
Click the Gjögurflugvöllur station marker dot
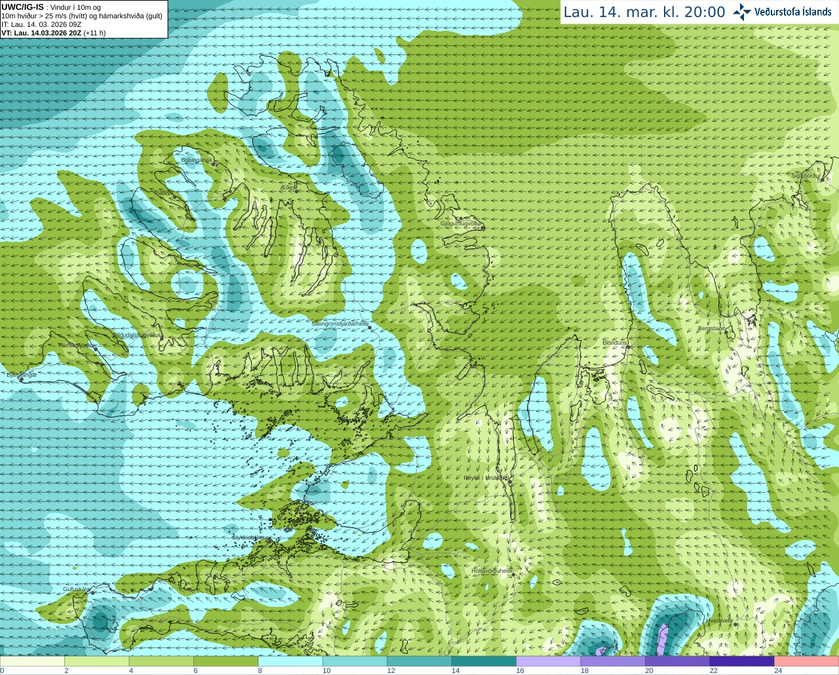coord(483,228)
